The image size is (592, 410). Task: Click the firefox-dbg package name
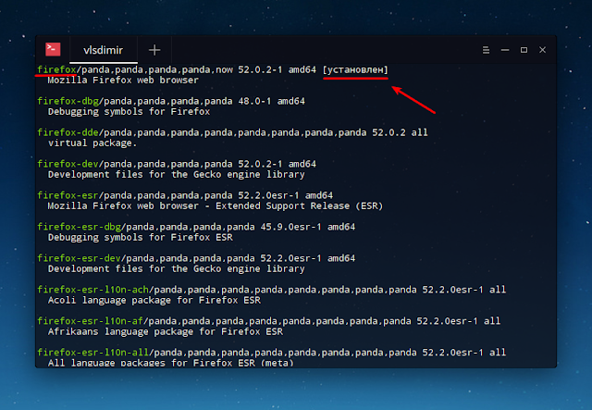[68, 101]
